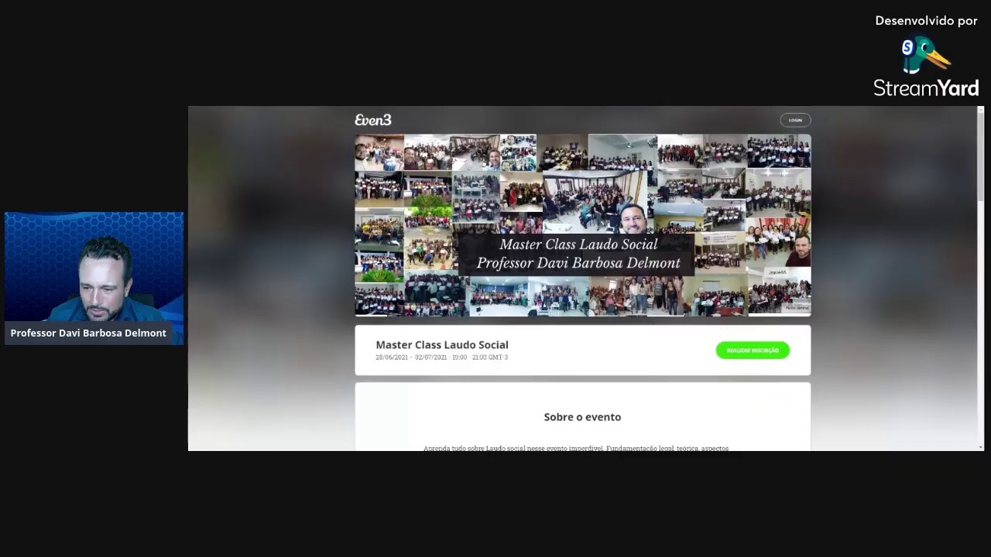
Task: Click the vertical scrollbar of the page
Action: pyautogui.click(x=980, y=159)
